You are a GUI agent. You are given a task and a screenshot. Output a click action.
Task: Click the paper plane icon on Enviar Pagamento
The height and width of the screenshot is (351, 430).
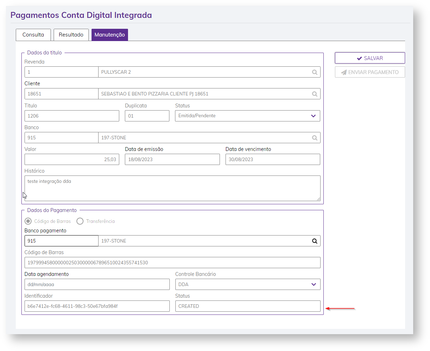tap(344, 72)
